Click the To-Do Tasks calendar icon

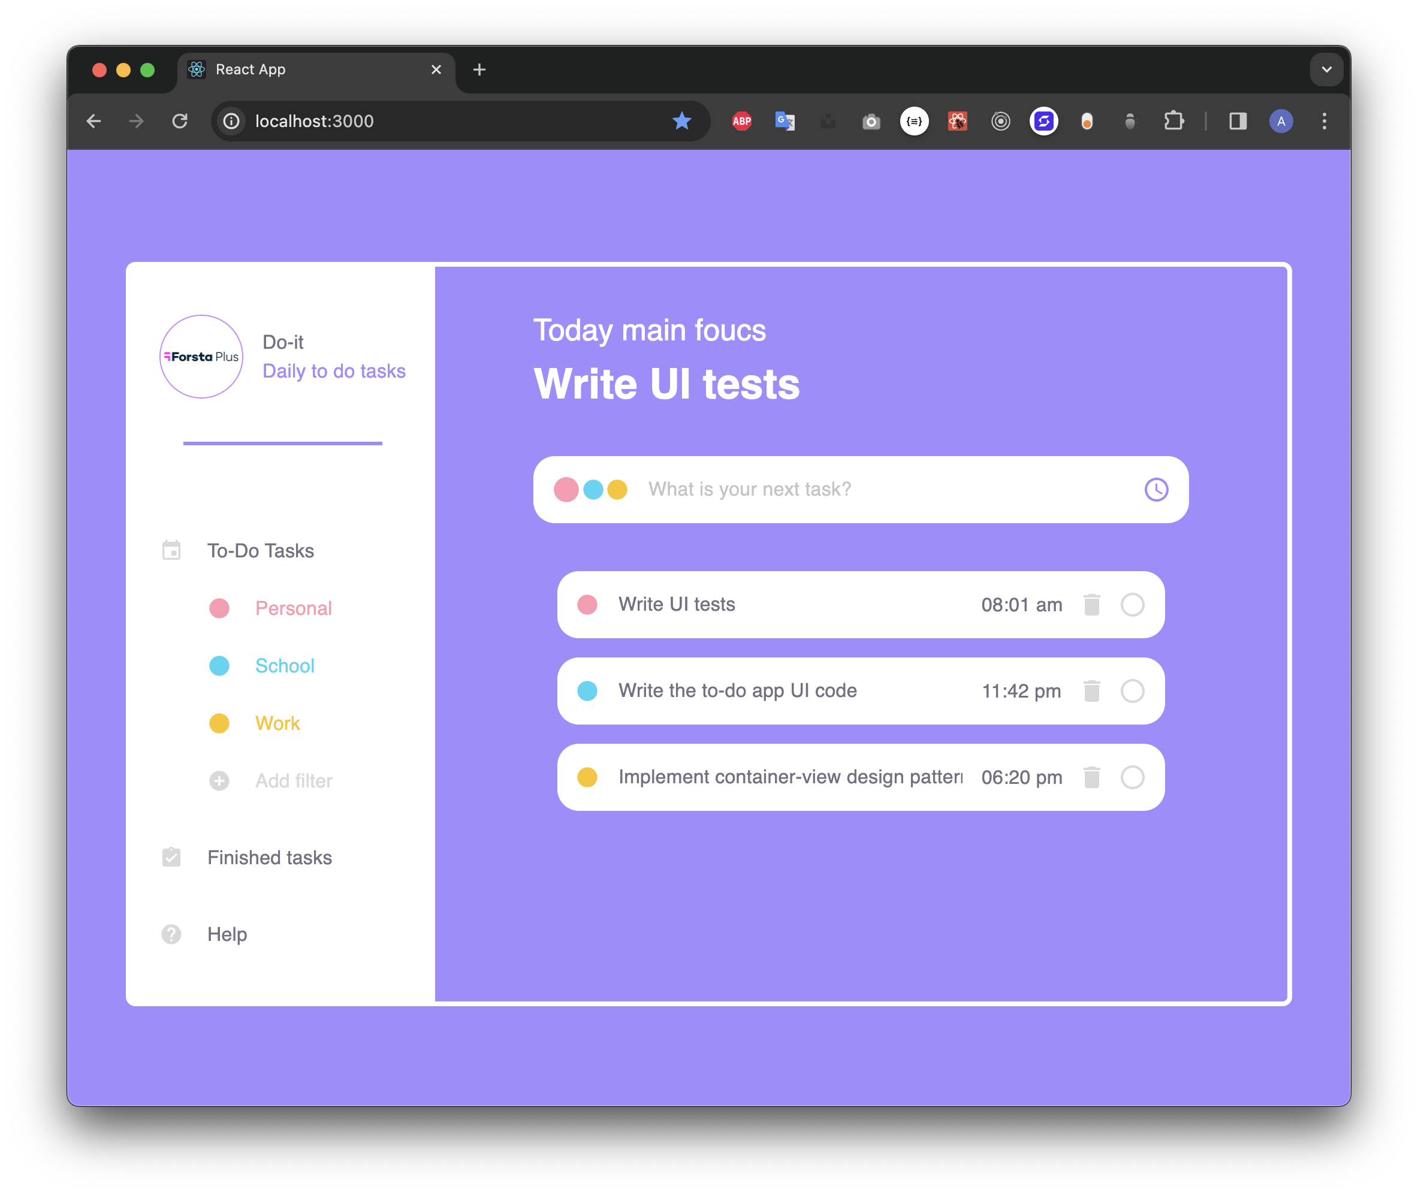click(x=171, y=550)
